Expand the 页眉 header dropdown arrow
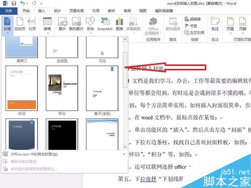251x188 pixels. pyautogui.click(x=230, y=33)
